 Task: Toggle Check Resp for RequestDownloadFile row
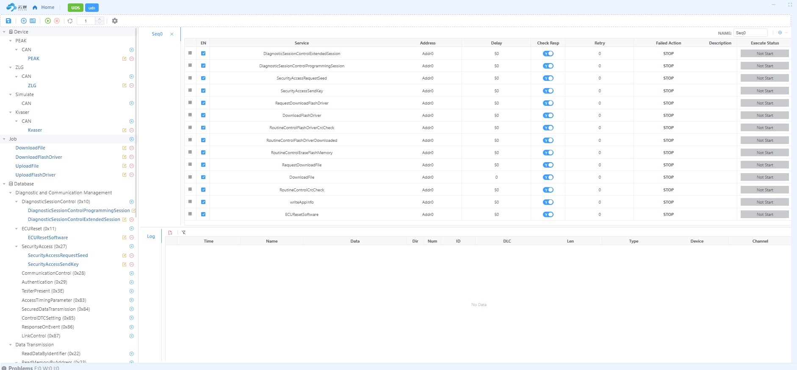548,165
